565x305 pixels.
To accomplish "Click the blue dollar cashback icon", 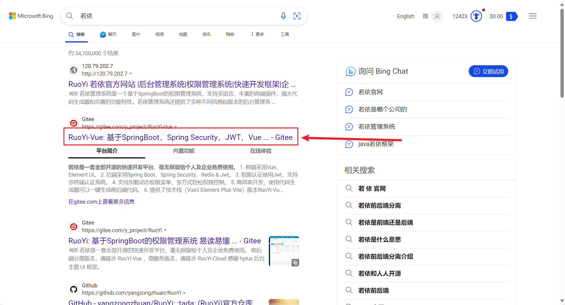I will point(512,16).
